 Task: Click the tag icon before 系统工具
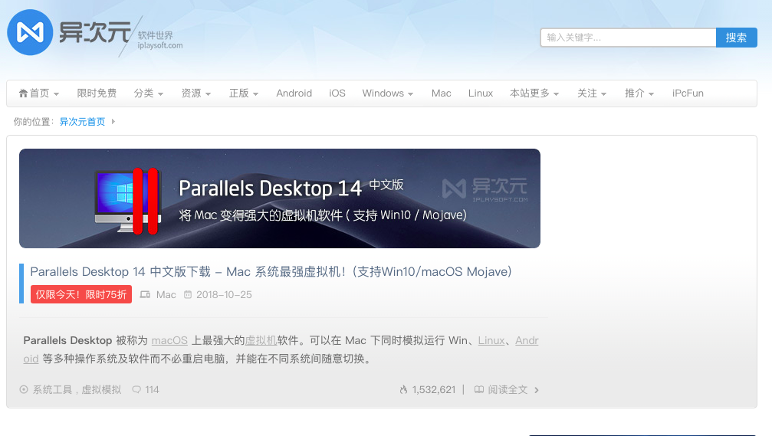point(24,389)
